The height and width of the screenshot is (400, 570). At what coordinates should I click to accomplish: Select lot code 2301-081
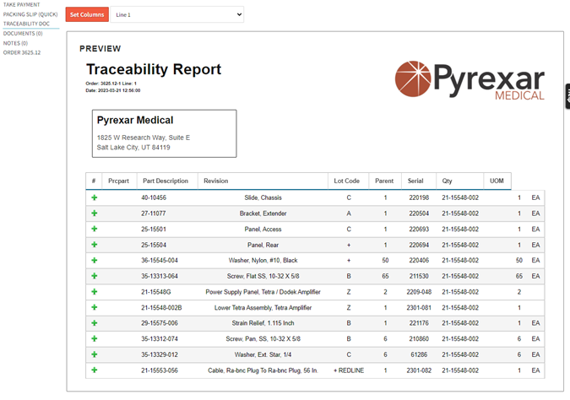(x=419, y=307)
